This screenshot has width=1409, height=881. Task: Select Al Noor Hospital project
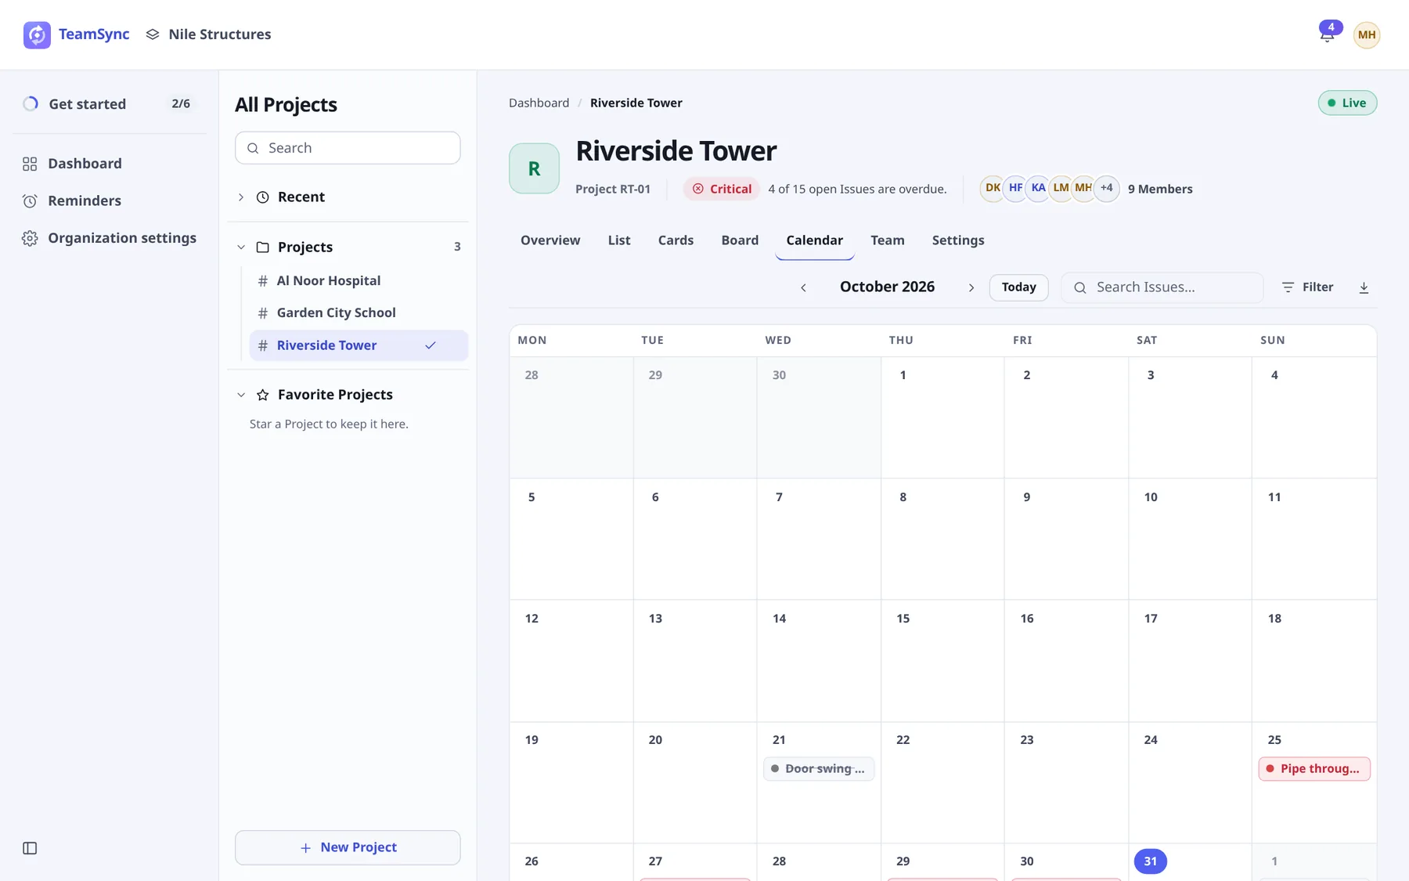359,280
